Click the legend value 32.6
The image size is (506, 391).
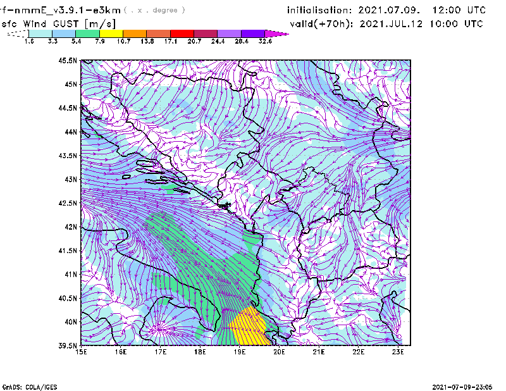(x=265, y=41)
